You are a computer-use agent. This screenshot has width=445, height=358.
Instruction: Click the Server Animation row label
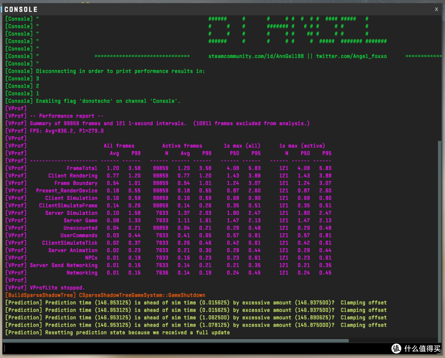click(73, 250)
